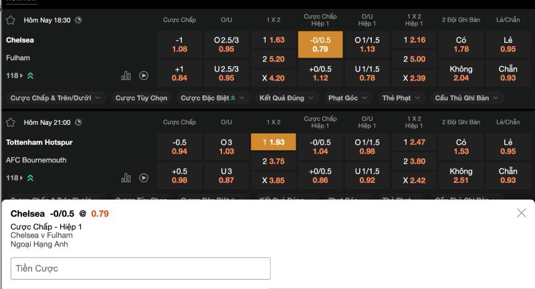Screen dimensions: 535x289
Task: Favorite the Tottenham vs Bournemouth match star
Action: tap(11, 123)
